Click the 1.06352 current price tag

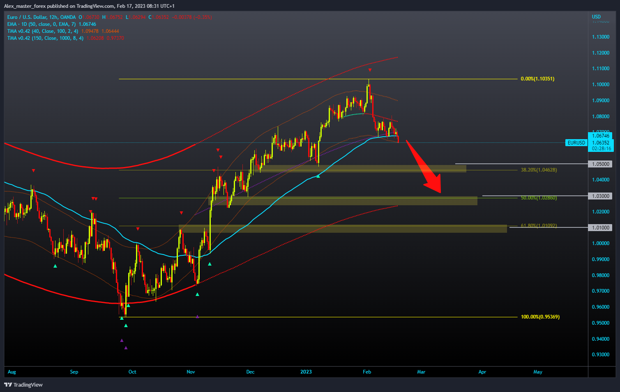(x=600, y=143)
